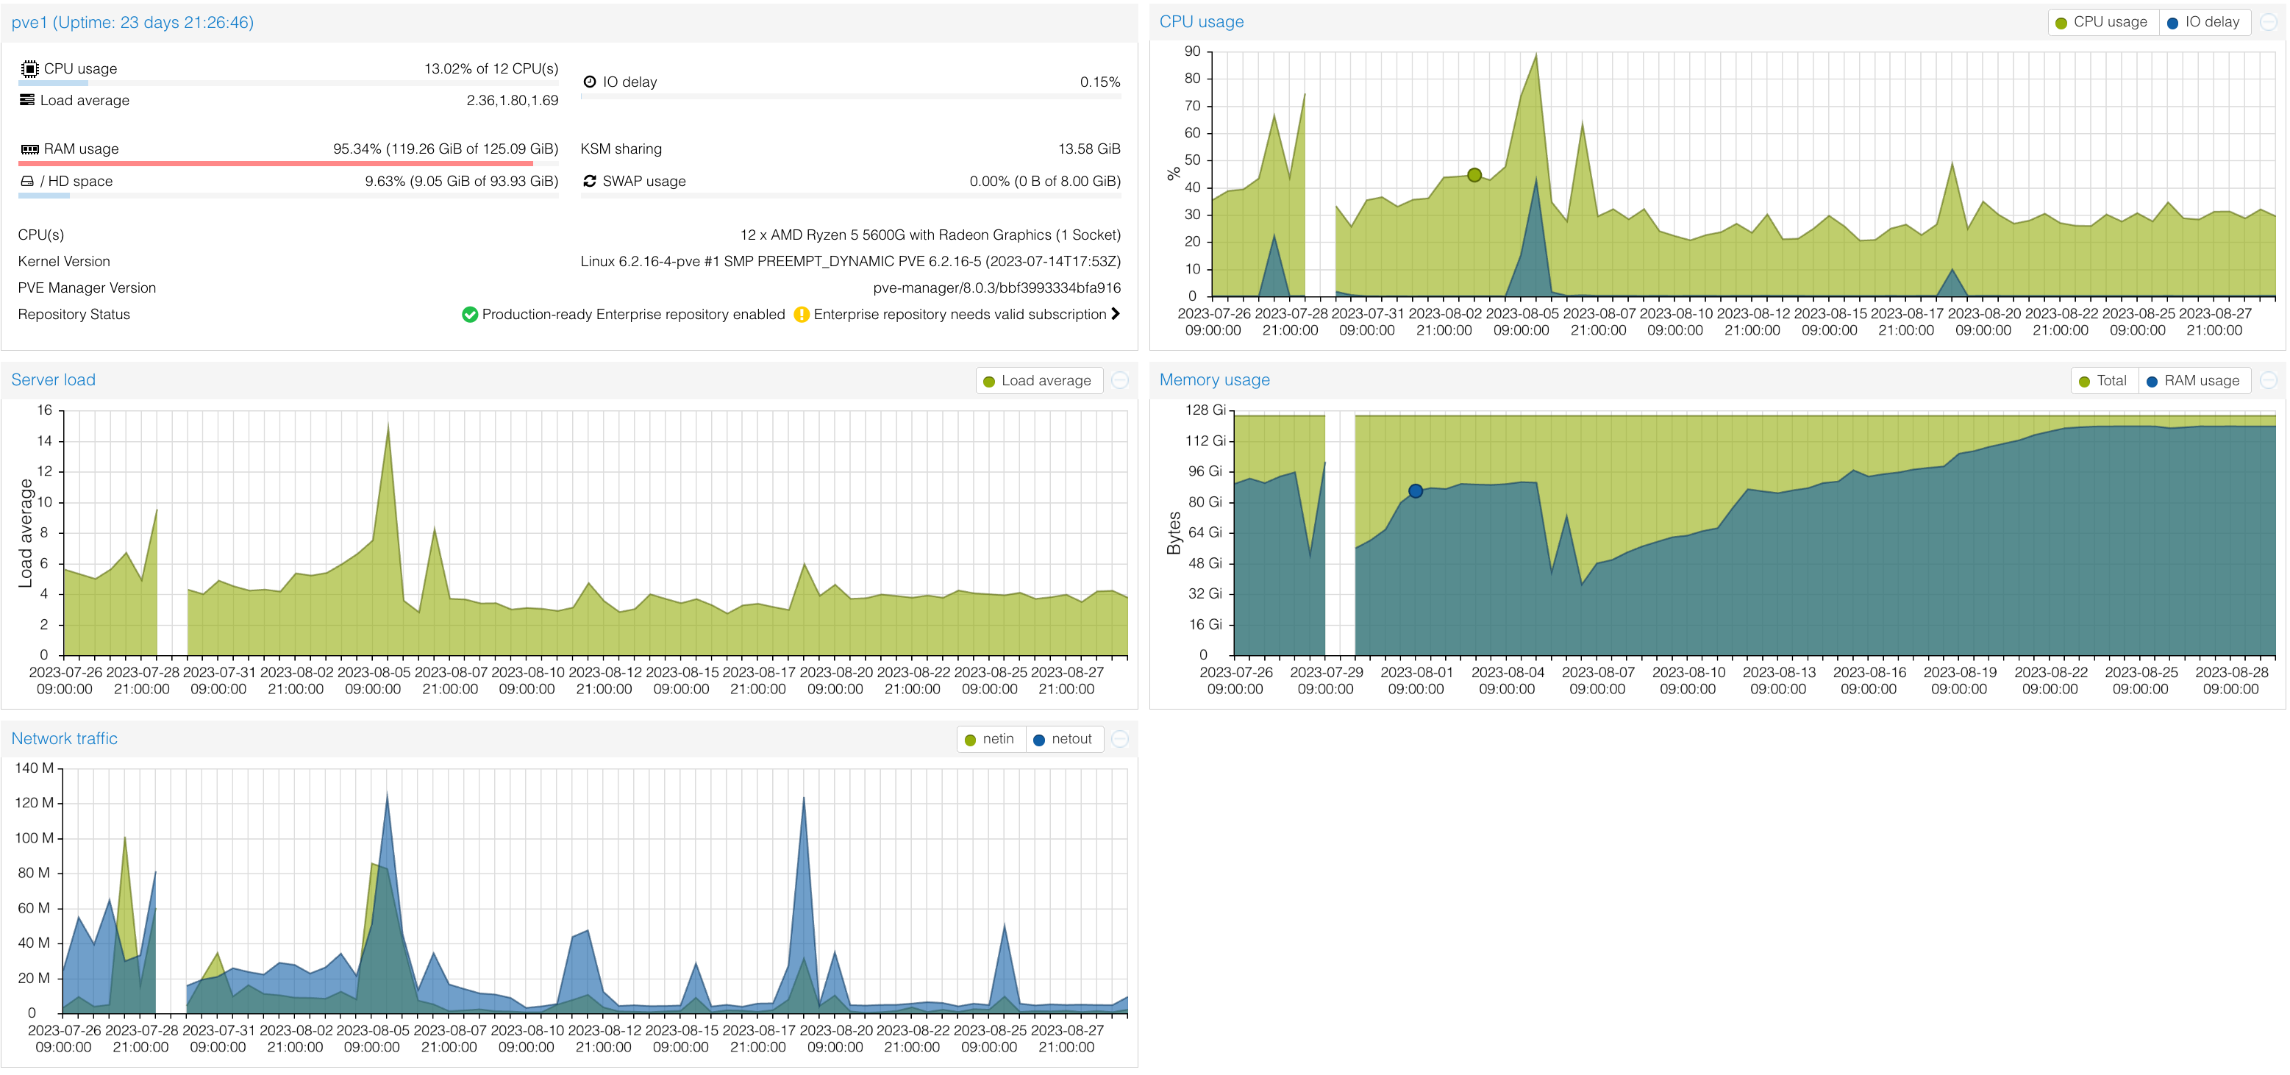Click the Network traffic panel title
The width and height of the screenshot is (2290, 1075).
(x=64, y=738)
